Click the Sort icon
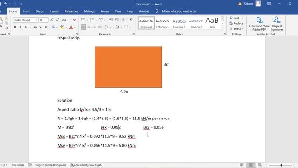 pyautogui.click(x=124, y=20)
